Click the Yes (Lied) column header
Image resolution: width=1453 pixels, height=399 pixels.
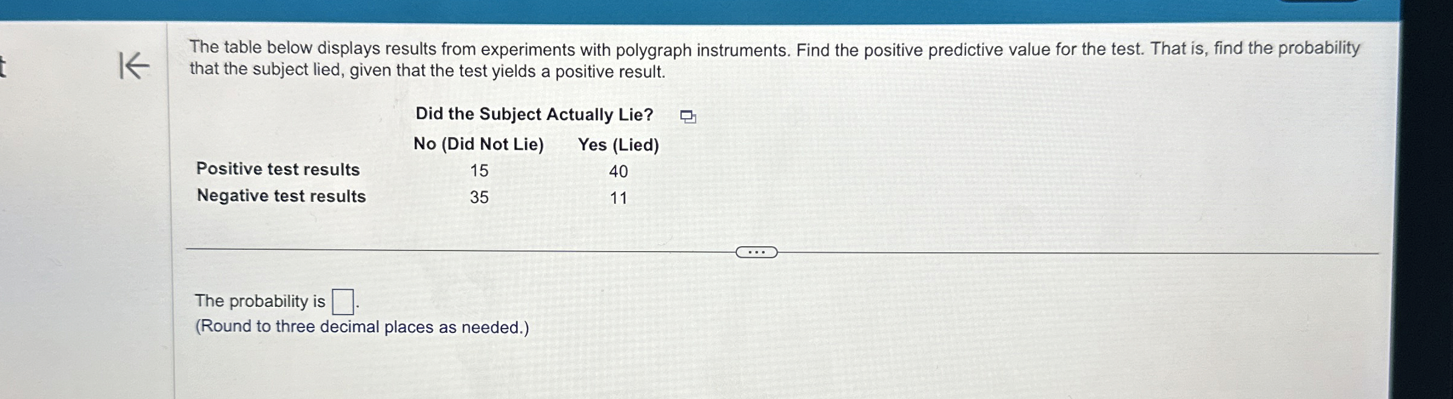[x=618, y=144]
